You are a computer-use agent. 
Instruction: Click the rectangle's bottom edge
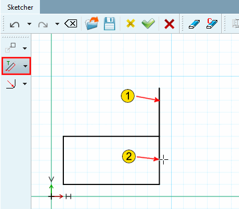tap(111, 184)
